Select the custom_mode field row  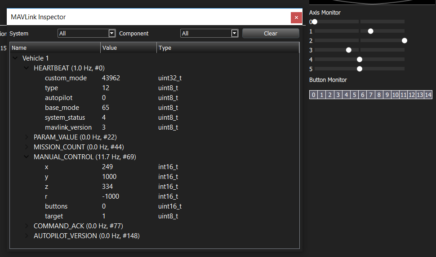[155, 78]
